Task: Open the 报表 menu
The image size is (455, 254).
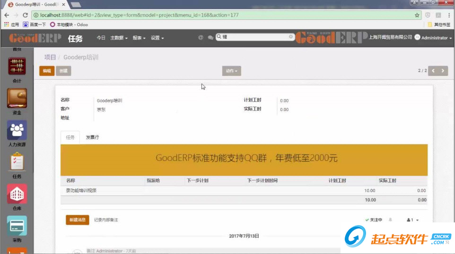Action: click(x=139, y=38)
